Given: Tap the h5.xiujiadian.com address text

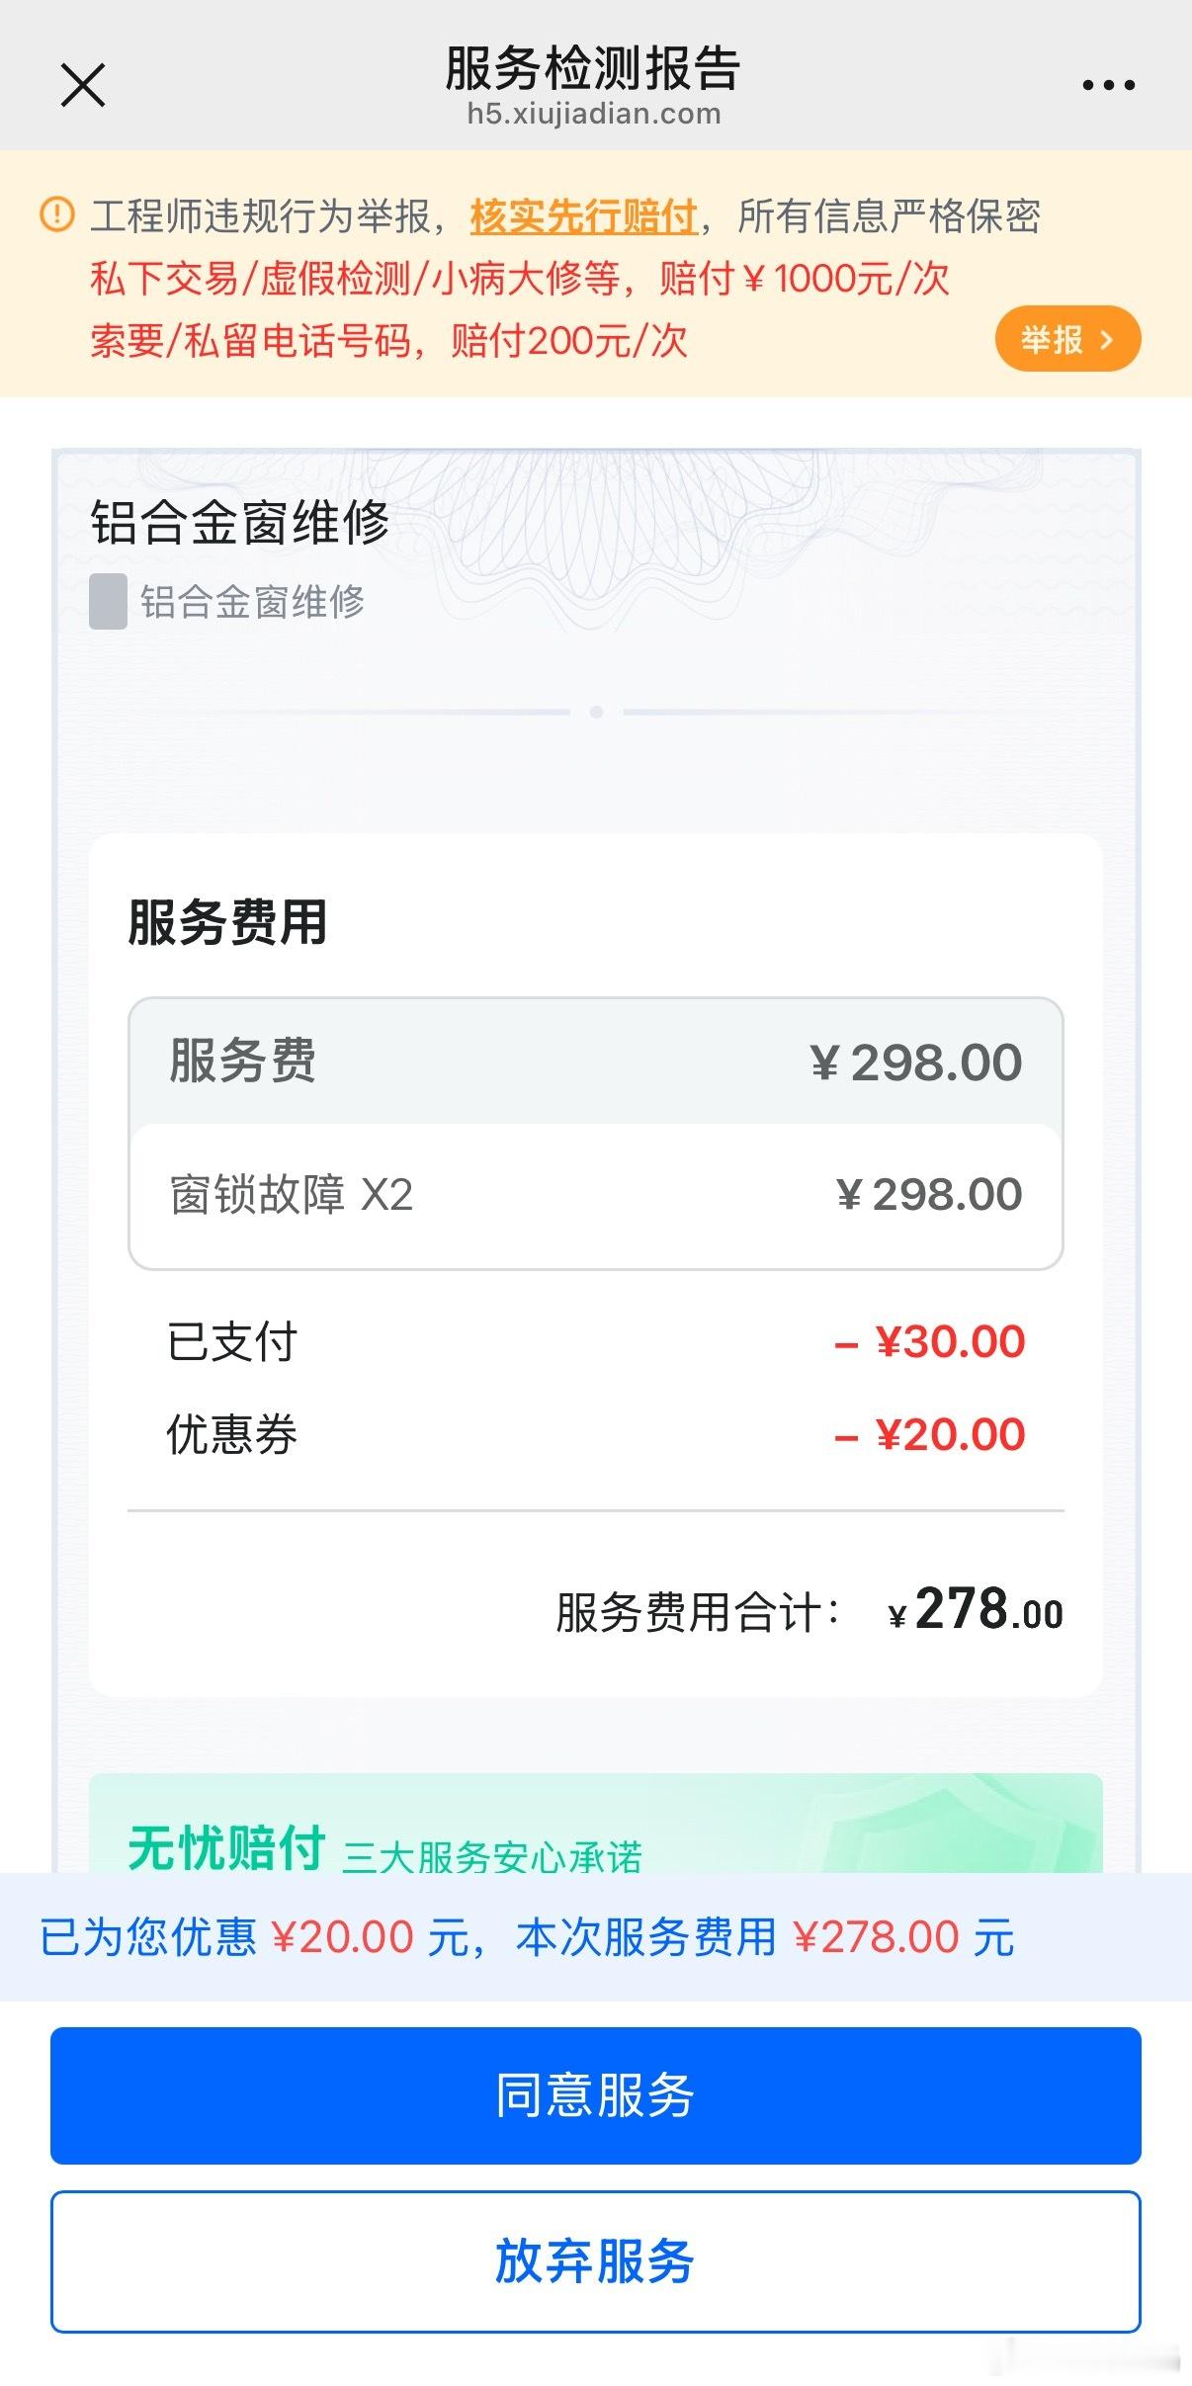Looking at the screenshot, I should point(594,114).
